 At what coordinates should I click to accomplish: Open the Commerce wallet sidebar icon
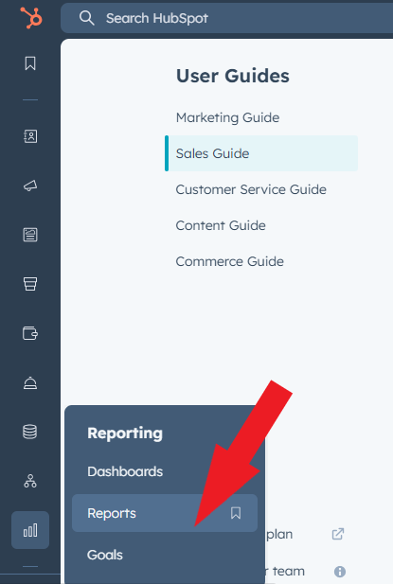[x=30, y=333]
